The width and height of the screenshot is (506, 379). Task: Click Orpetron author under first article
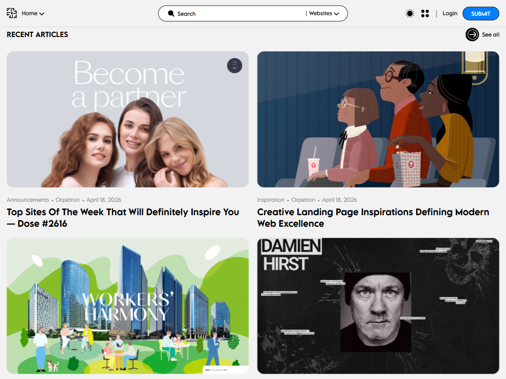(x=68, y=200)
